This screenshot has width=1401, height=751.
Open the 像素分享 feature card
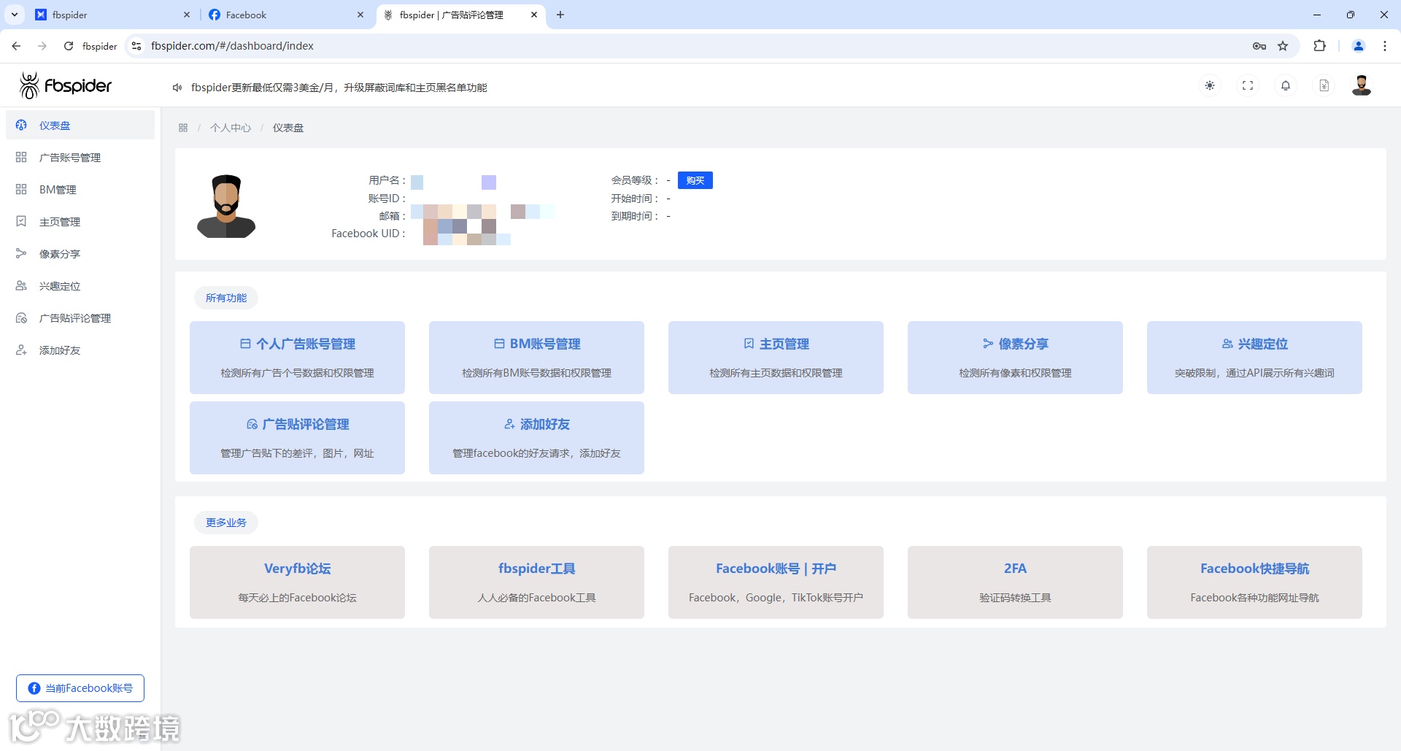[x=1015, y=358]
